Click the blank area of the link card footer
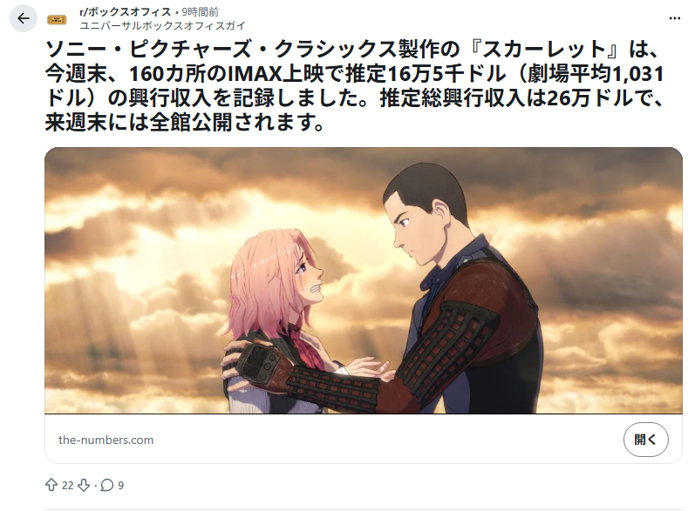The width and height of the screenshot is (688, 511). (x=386, y=440)
